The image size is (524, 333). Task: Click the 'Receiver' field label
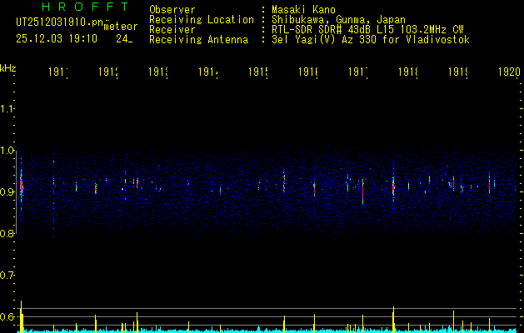pyautogui.click(x=172, y=30)
